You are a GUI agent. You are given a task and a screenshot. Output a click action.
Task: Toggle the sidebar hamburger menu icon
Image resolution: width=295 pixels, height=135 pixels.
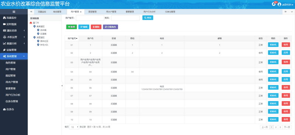coord(14,12)
